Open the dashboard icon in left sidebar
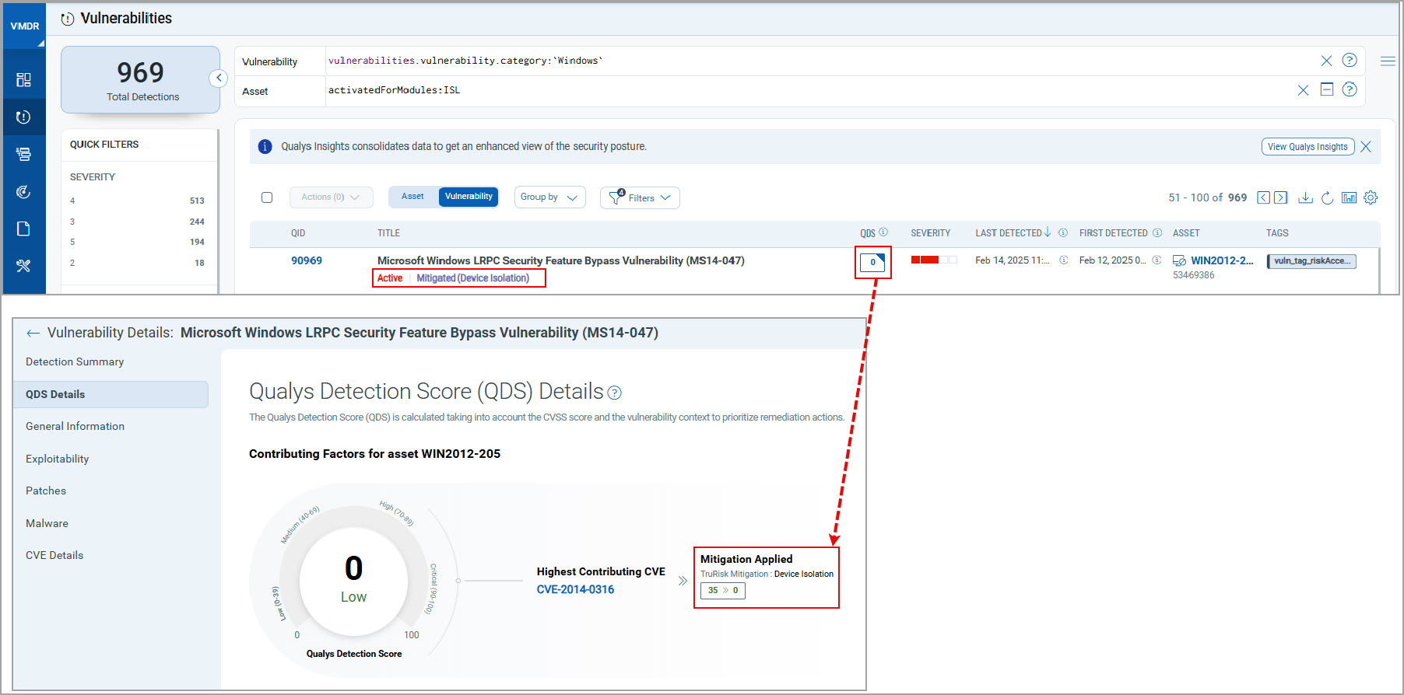This screenshot has height=695, width=1404. point(23,80)
